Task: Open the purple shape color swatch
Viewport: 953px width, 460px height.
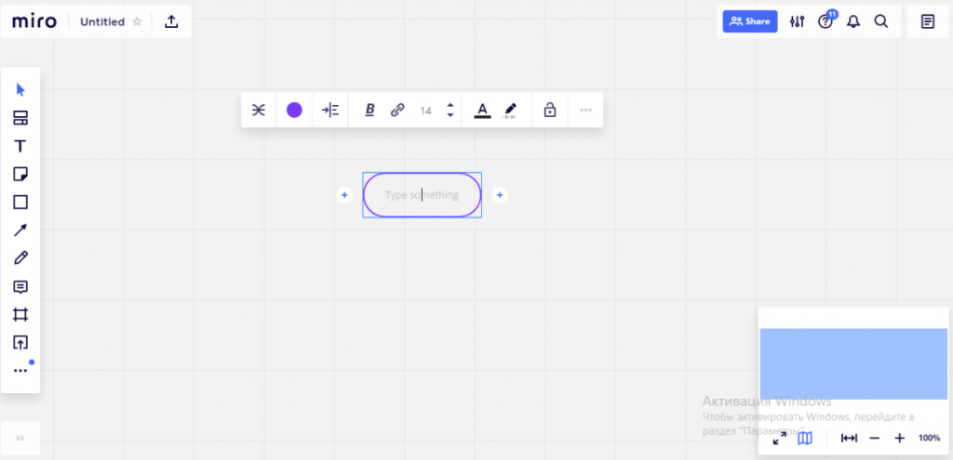Action: 294,110
